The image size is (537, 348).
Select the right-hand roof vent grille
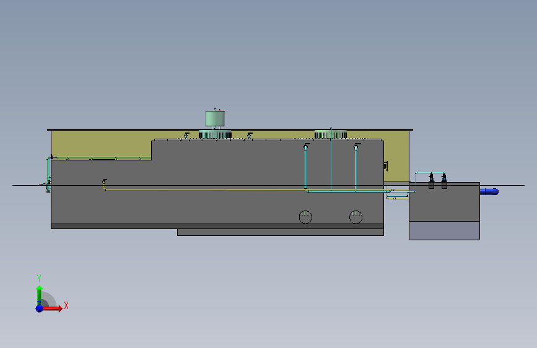coord(331,134)
